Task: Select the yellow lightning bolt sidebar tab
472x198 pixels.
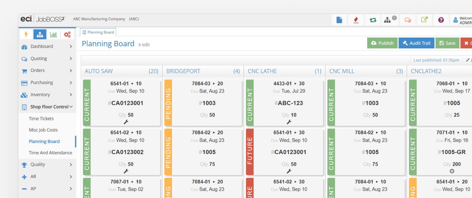Action: (26, 34)
